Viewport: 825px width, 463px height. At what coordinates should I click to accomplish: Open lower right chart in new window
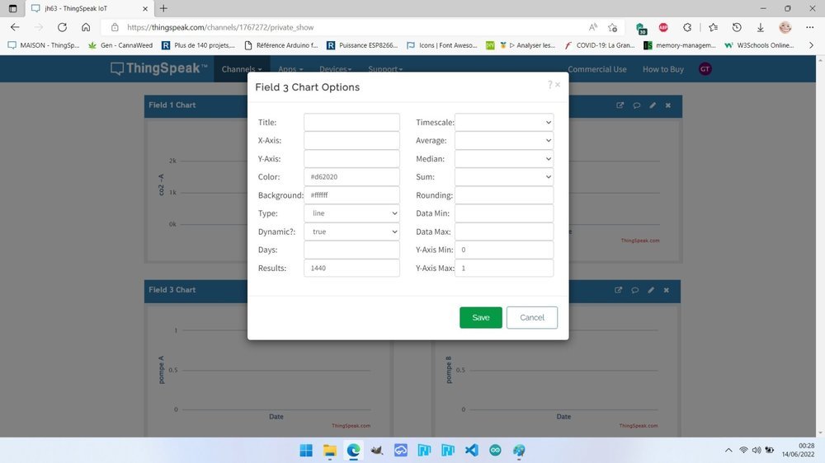pyautogui.click(x=618, y=290)
